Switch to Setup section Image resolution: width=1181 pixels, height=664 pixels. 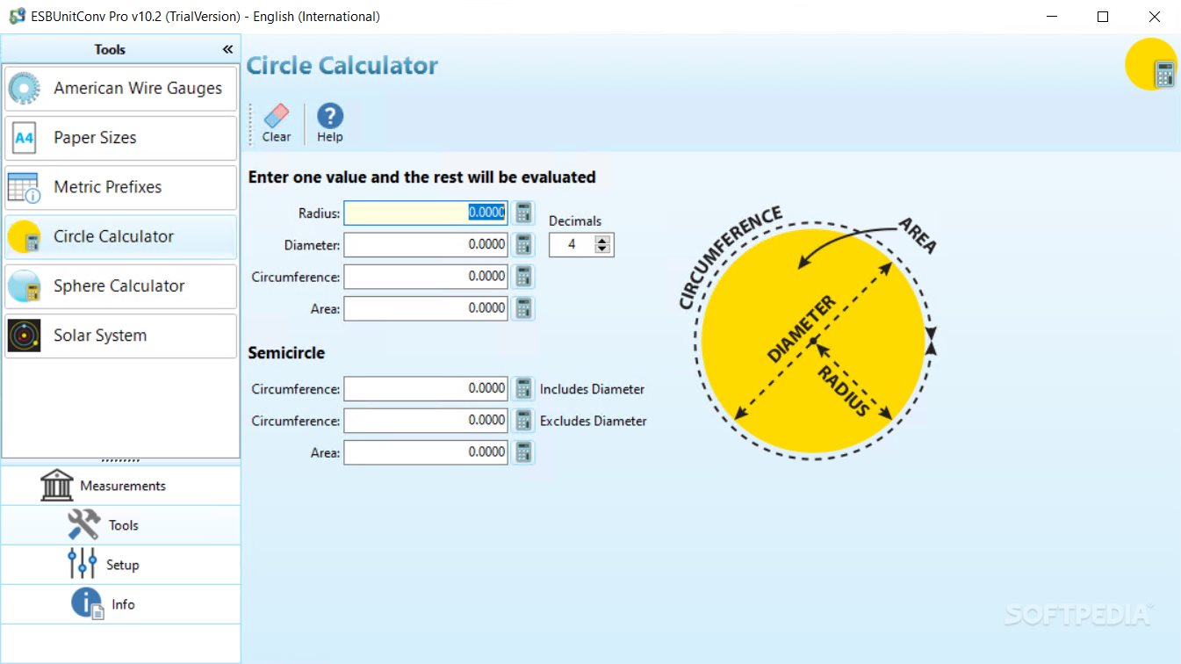(x=120, y=564)
